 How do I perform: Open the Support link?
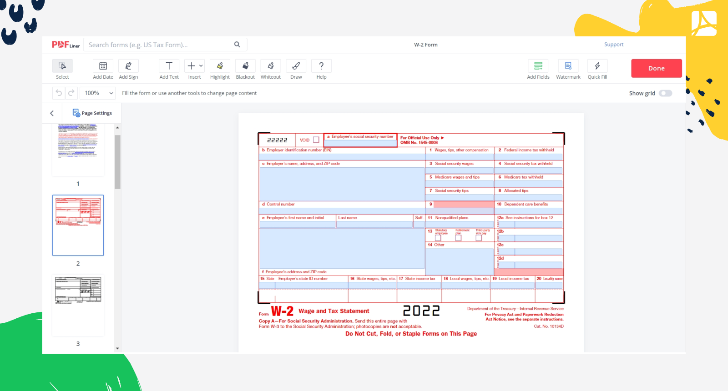pyautogui.click(x=614, y=45)
